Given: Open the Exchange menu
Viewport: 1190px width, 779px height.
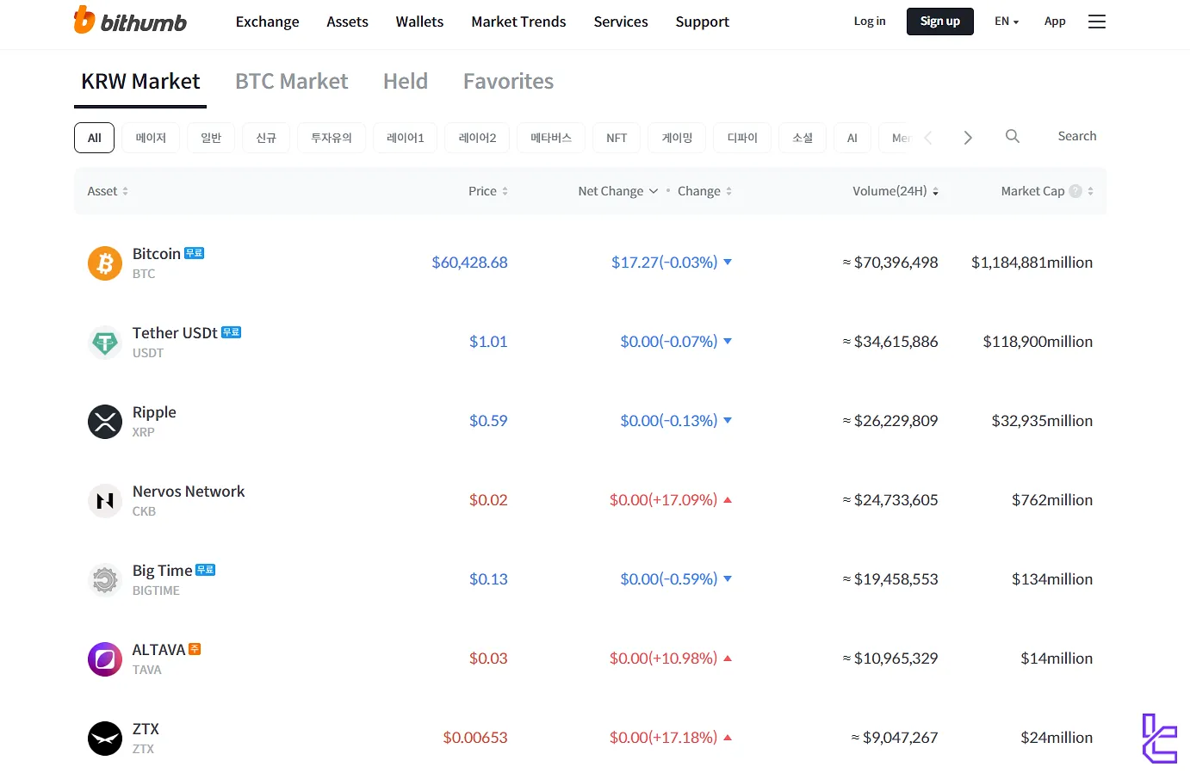Looking at the screenshot, I should click(x=268, y=22).
